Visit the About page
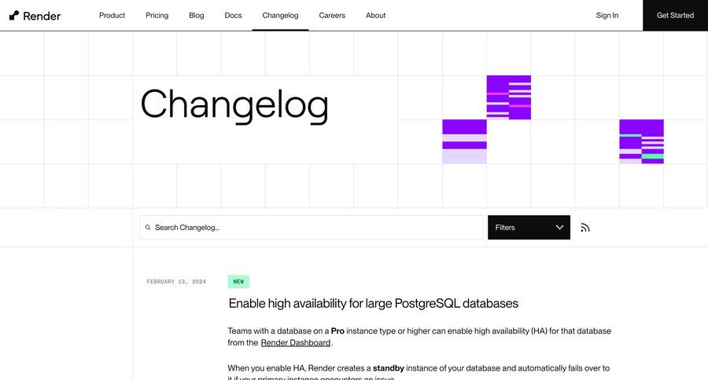708x380 pixels. 375,15
